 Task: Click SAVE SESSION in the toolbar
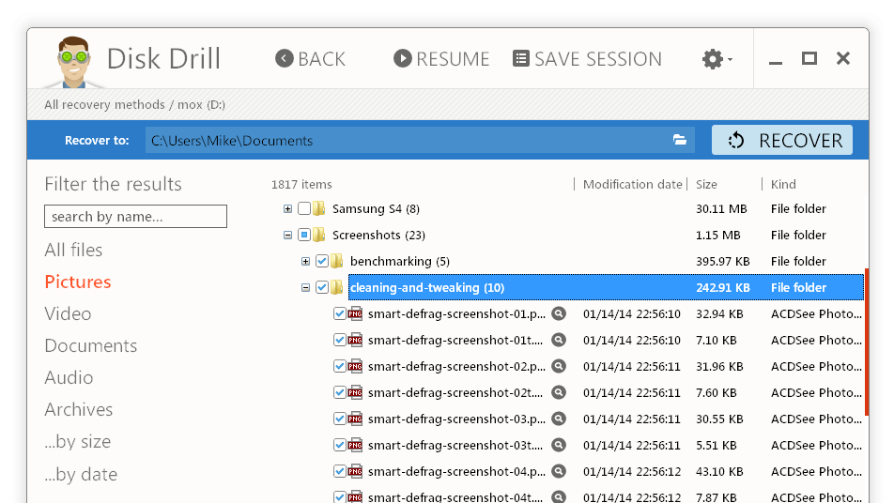click(587, 59)
